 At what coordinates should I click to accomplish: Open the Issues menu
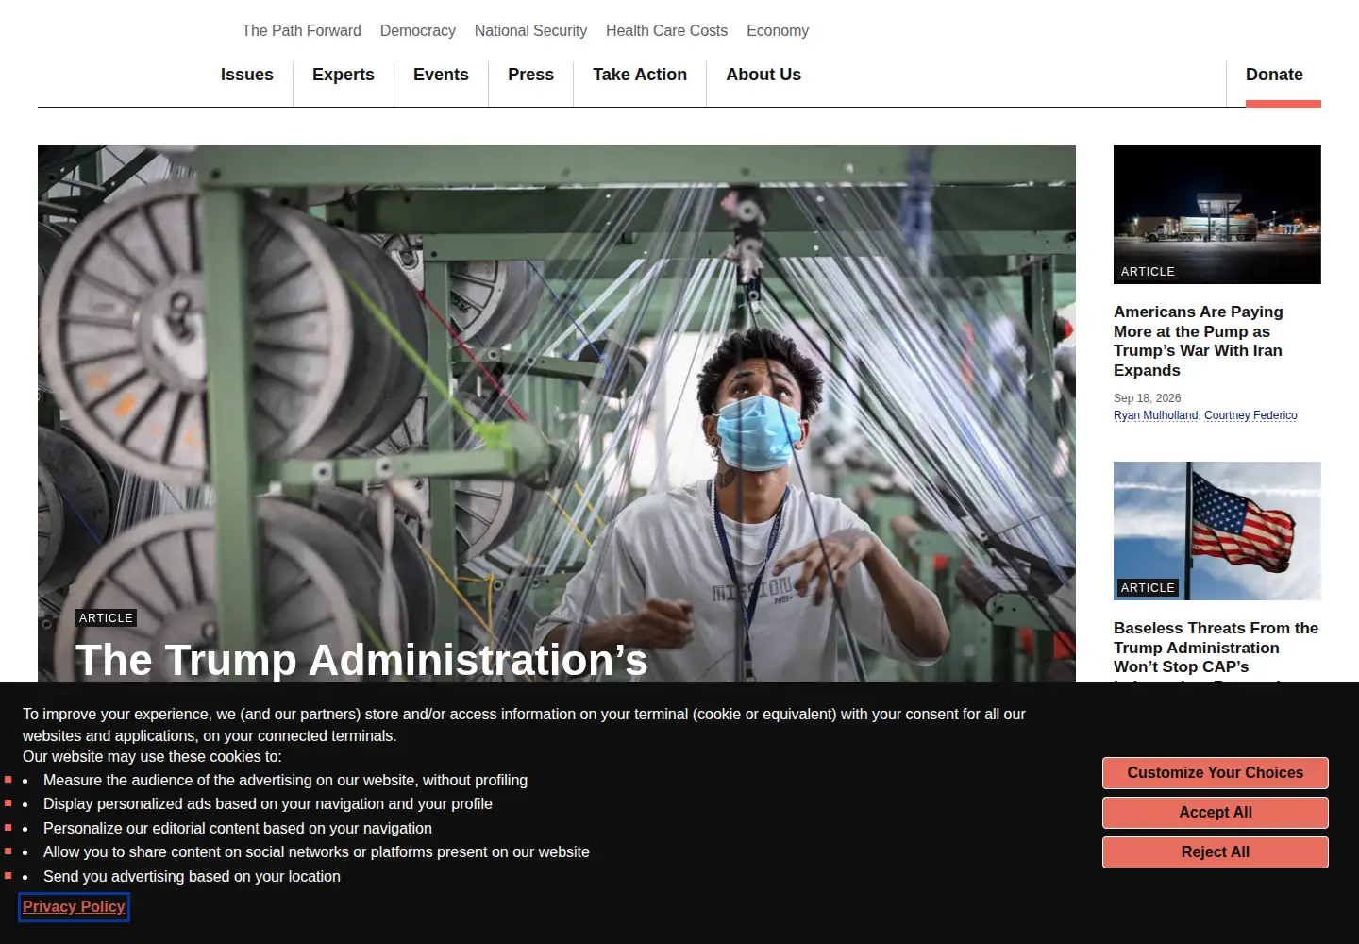coord(247,75)
